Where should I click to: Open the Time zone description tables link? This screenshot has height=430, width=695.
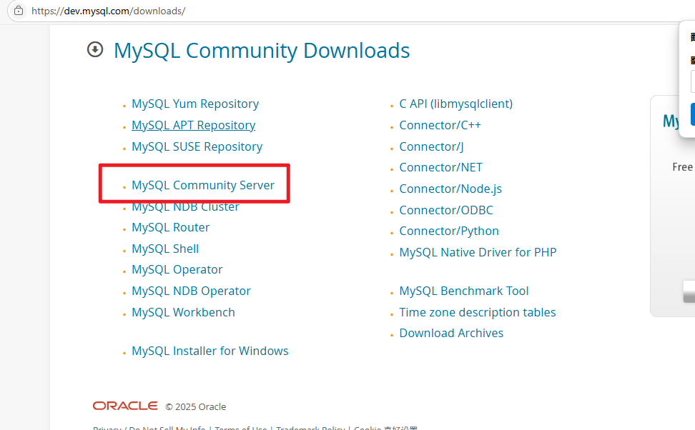click(x=478, y=312)
